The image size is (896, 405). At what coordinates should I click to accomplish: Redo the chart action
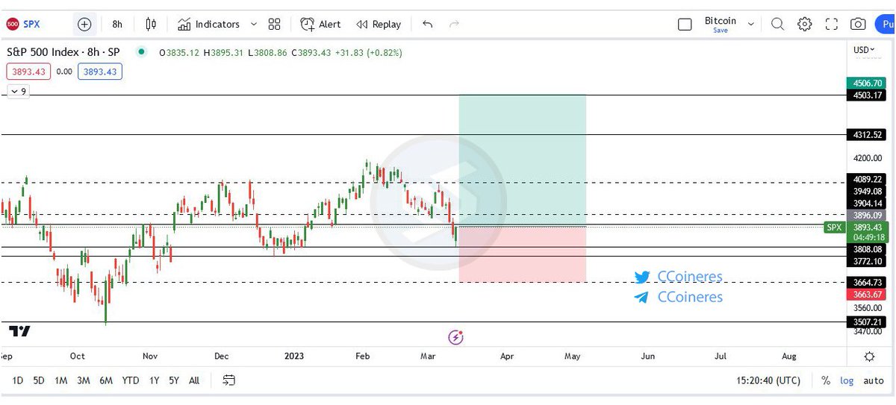(x=454, y=24)
